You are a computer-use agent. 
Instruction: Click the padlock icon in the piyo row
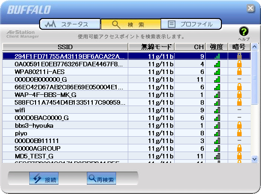pos(239,133)
